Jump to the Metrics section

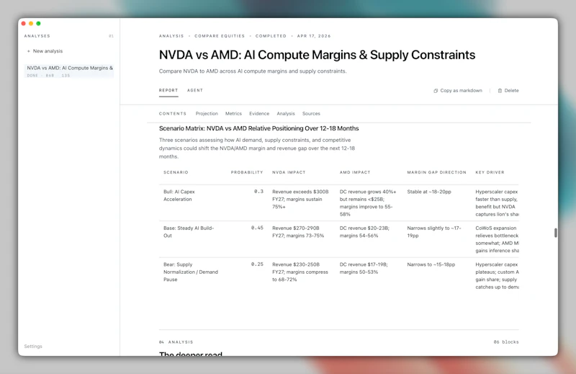pyautogui.click(x=233, y=114)
